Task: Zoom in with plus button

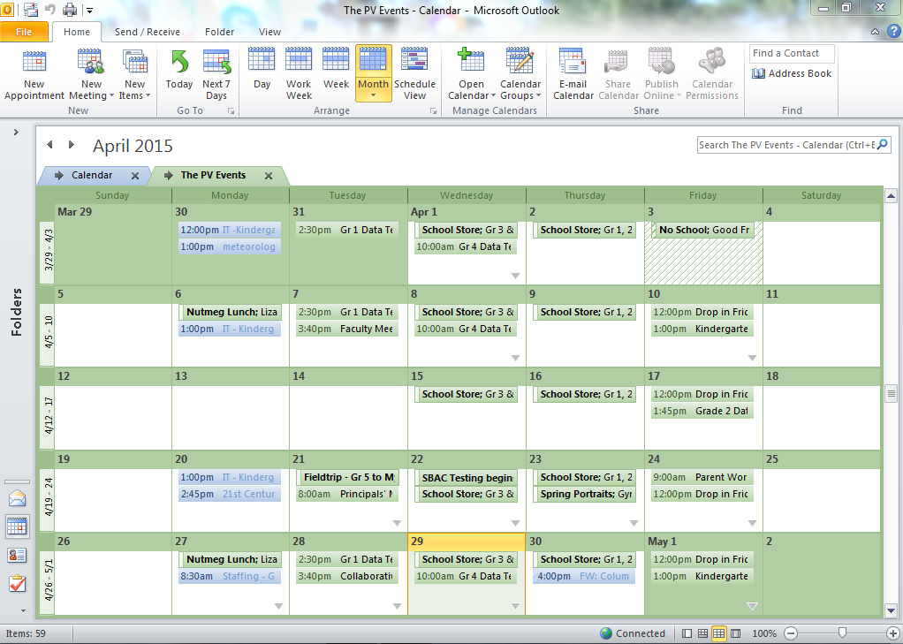Action: 892,633
